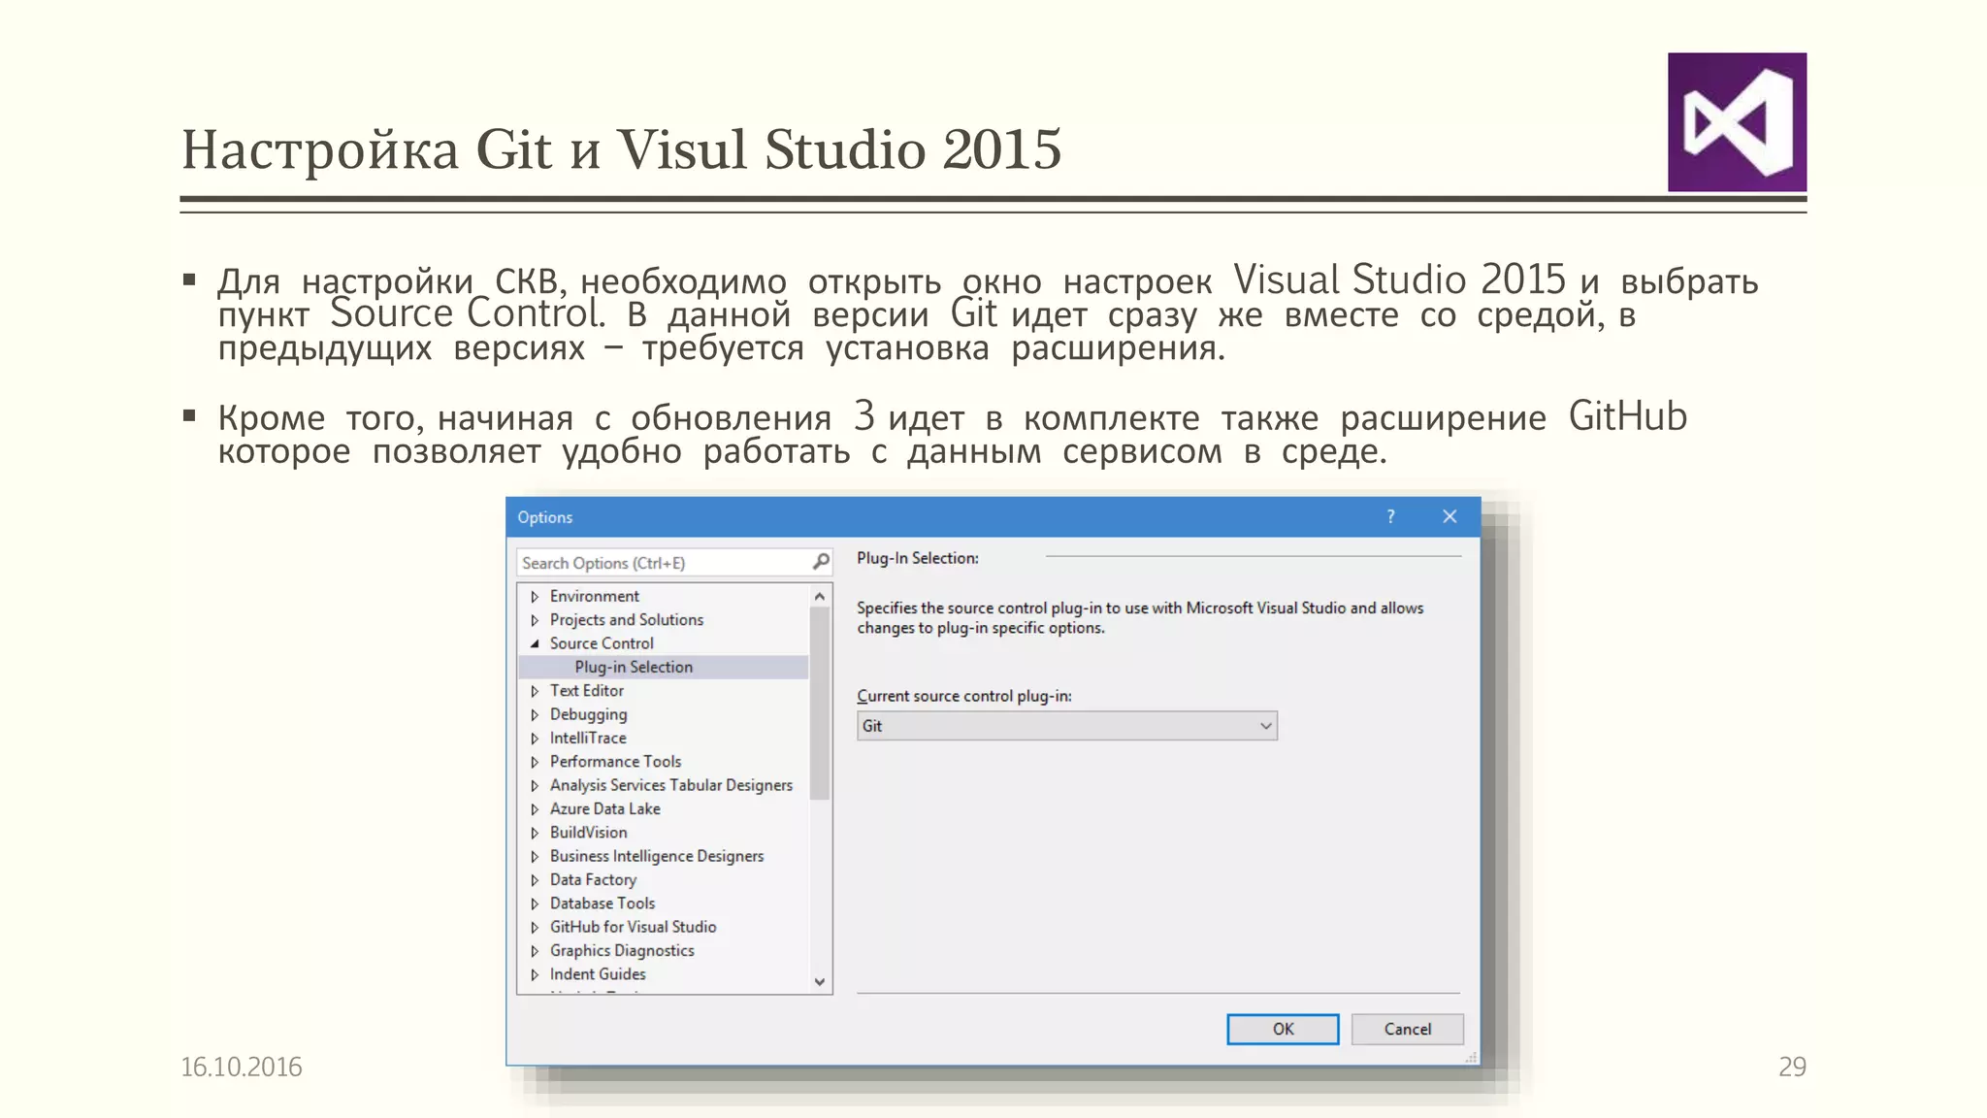Expand the Graphics Diagnostics arrow
The width and height of the screenshot is (1987, 1118).
coord(535,951)
